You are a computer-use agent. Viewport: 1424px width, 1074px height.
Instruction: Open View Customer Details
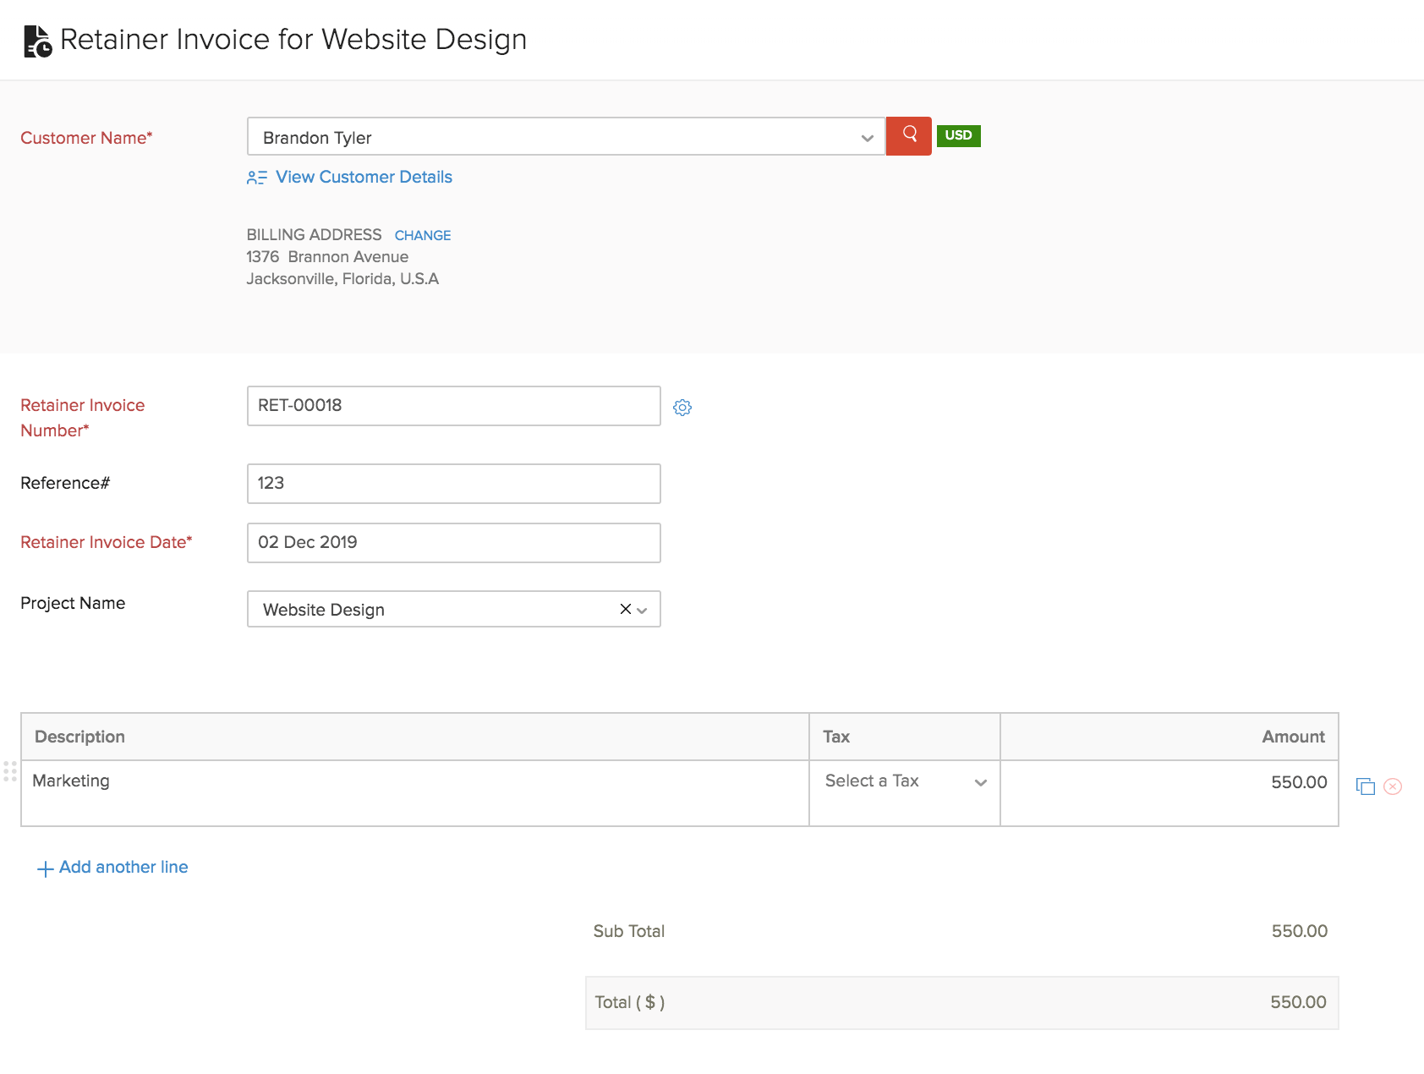click(x=364, y=177)
